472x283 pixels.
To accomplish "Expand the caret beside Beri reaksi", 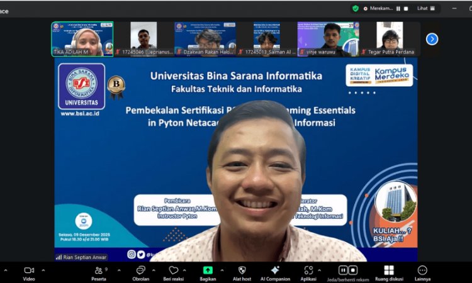I will (x=184, y=270).
